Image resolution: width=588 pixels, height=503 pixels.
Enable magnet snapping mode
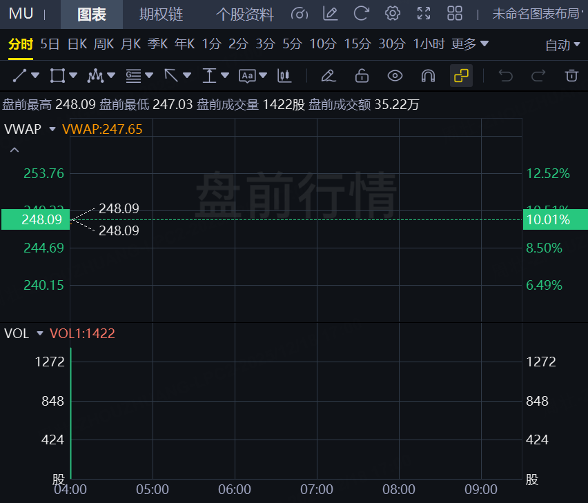coord(428,76)
